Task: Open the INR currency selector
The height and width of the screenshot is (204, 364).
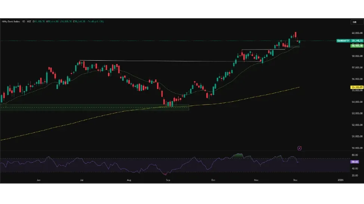Action: (357, 22)
